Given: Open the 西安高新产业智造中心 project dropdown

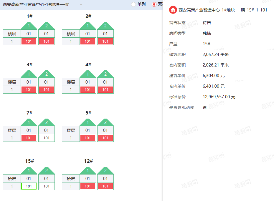Looking at the screenshot, I should 36,5.
